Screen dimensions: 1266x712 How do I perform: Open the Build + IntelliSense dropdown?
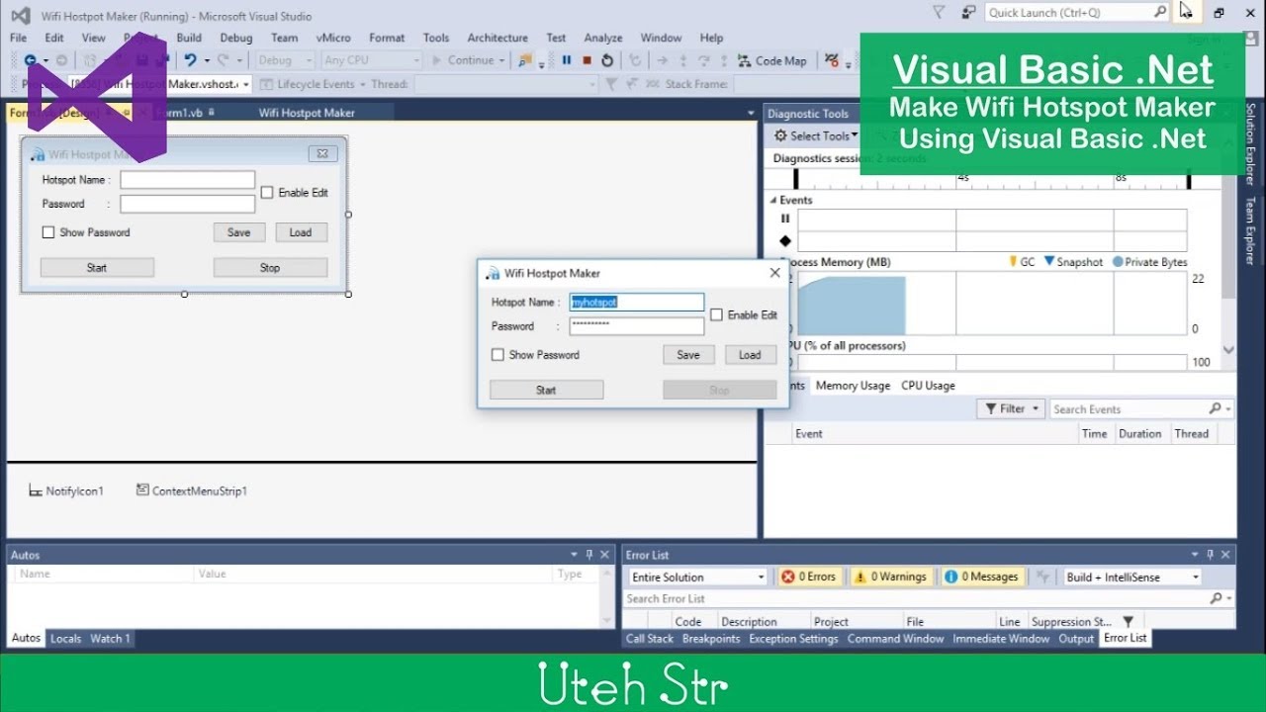coord(1131,578)
